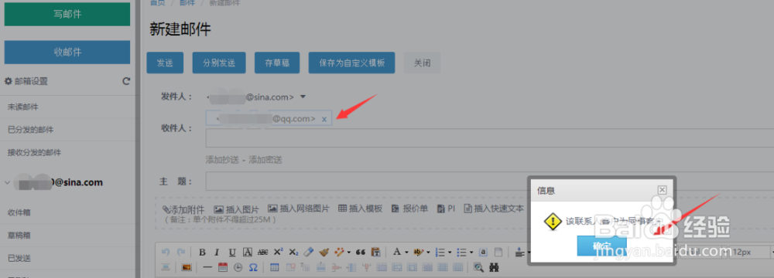Image resolution: width=774 pixels, height=278 pixels.
Task: Open the 草稿箱 folder
Action: 19,235
